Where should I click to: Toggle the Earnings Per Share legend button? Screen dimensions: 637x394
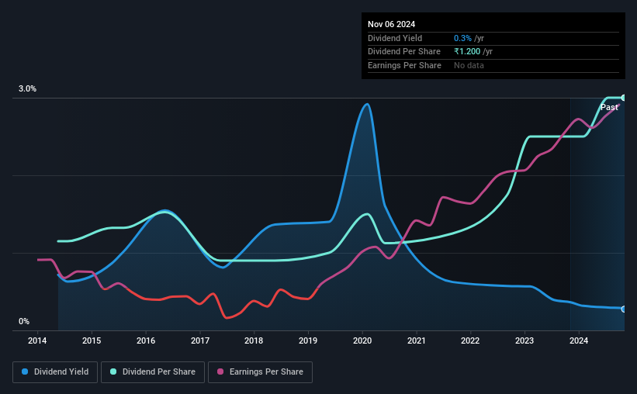pyautogui.click(x=260, y=372)
